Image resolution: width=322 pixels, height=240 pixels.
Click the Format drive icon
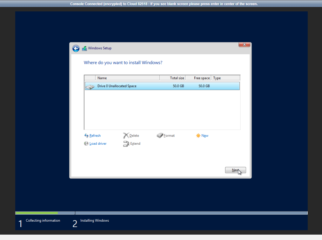160,136
